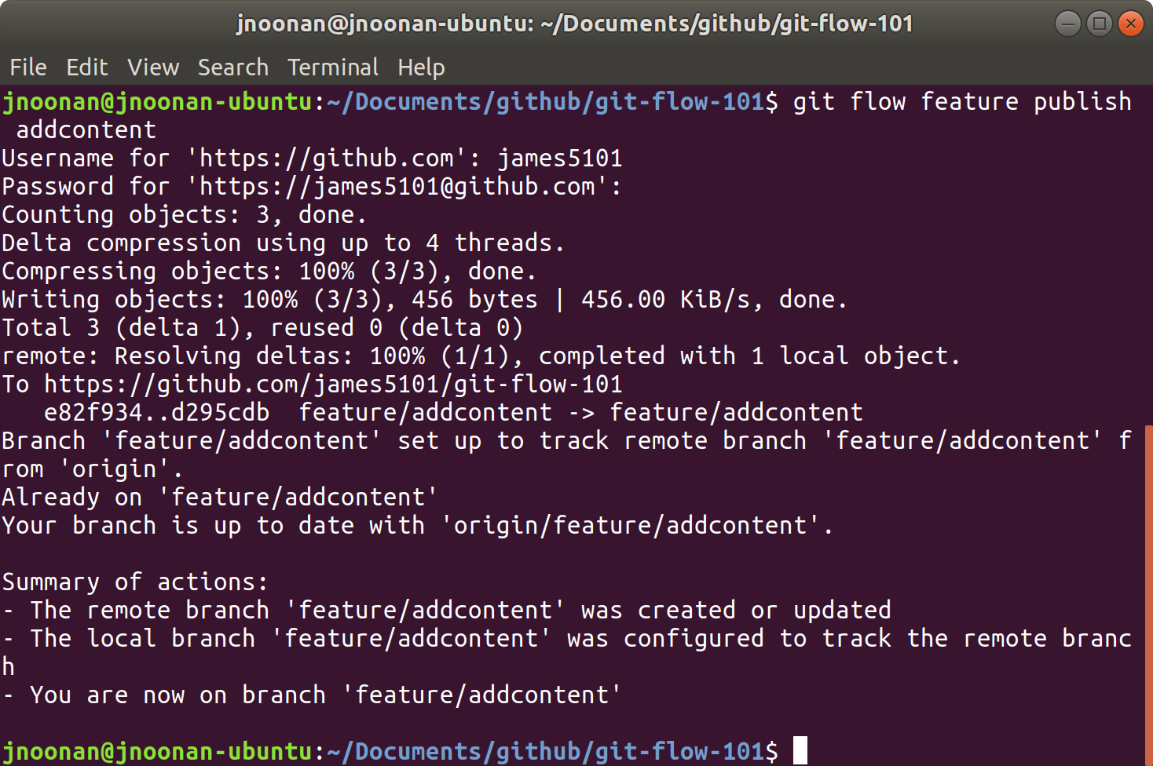Maximize the terminal window

tap(1099, 24)
